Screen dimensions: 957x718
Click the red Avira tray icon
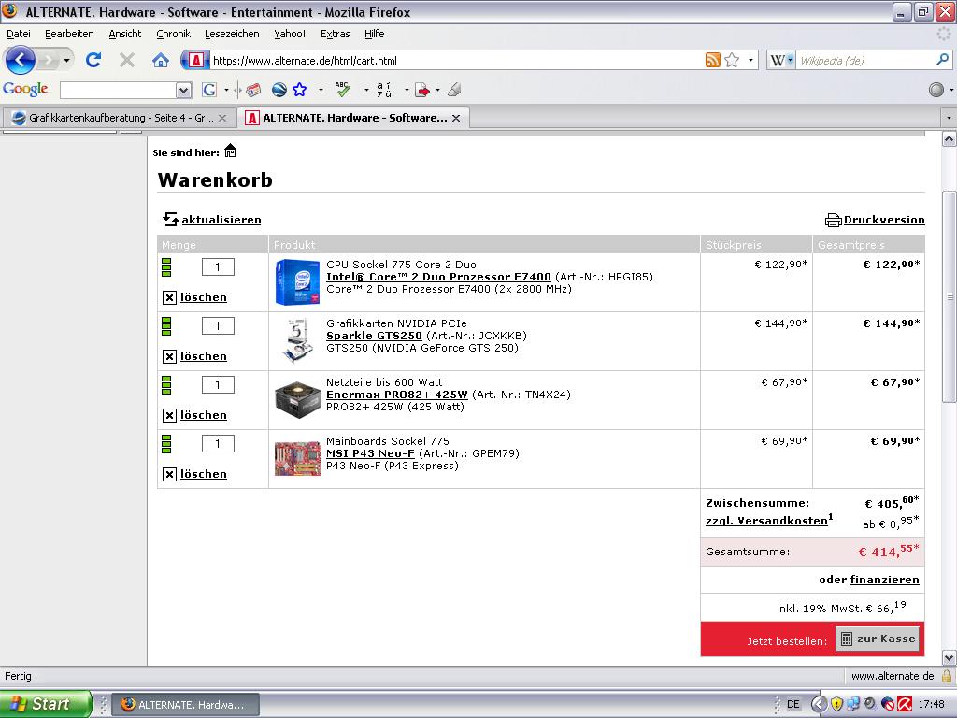point(904,704)
